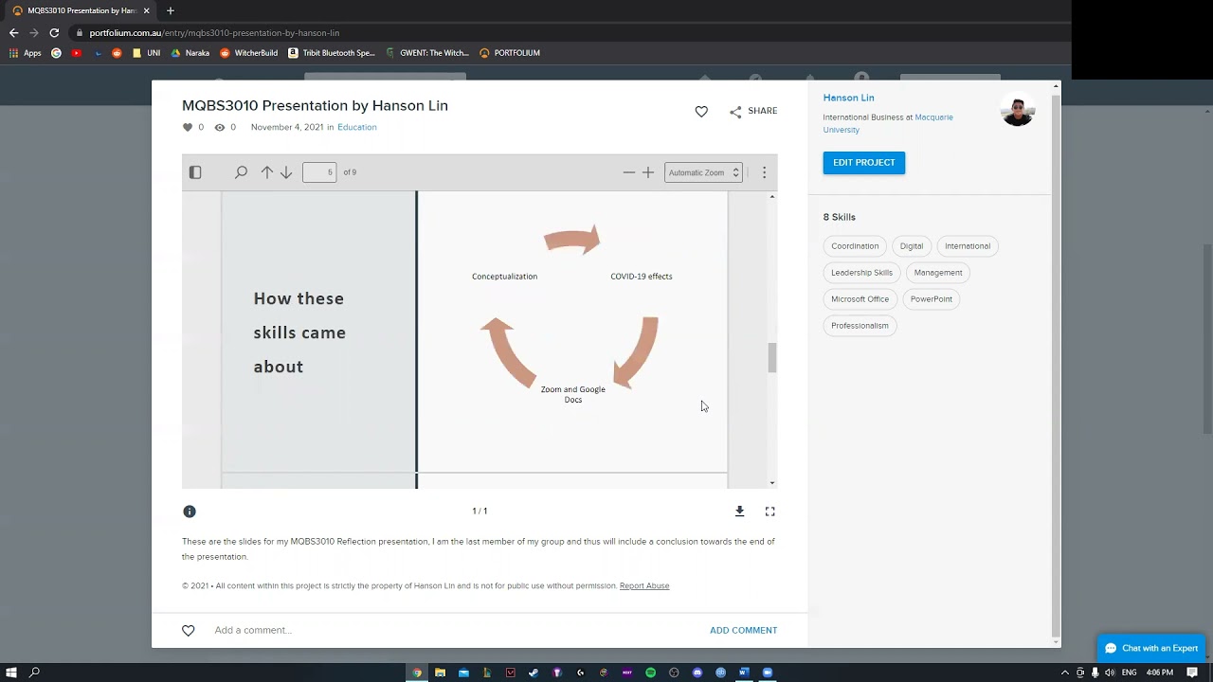
Task: Zoom in on the PDF
Action: point(648,172)
